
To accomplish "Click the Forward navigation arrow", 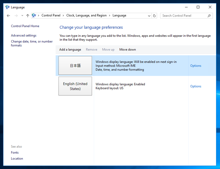I will [x=16, y=16].
